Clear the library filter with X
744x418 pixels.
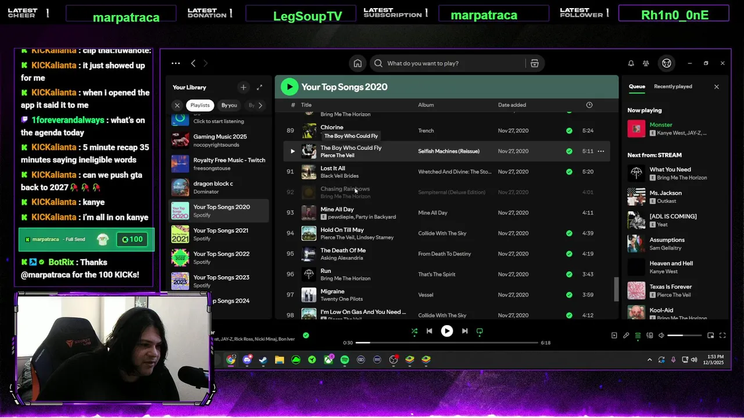pyautogui.click(x=177, y=105)
